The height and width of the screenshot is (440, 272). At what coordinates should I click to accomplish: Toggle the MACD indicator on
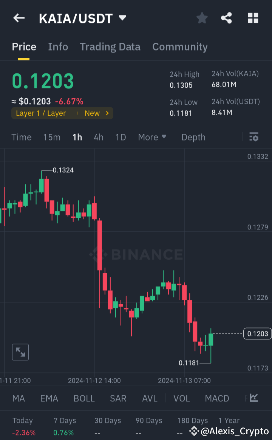[x=217, y=398]
